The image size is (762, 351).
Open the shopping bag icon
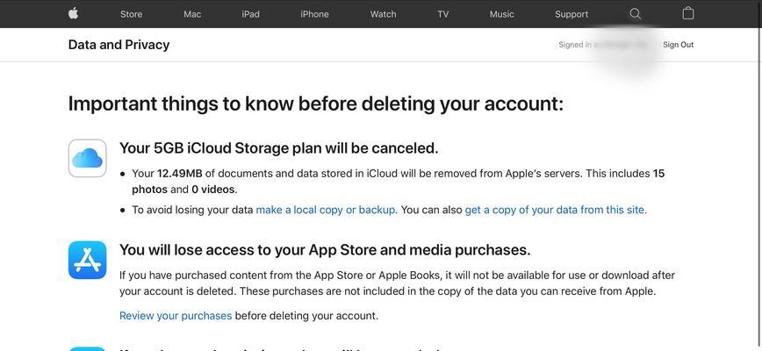pos(688,13)
